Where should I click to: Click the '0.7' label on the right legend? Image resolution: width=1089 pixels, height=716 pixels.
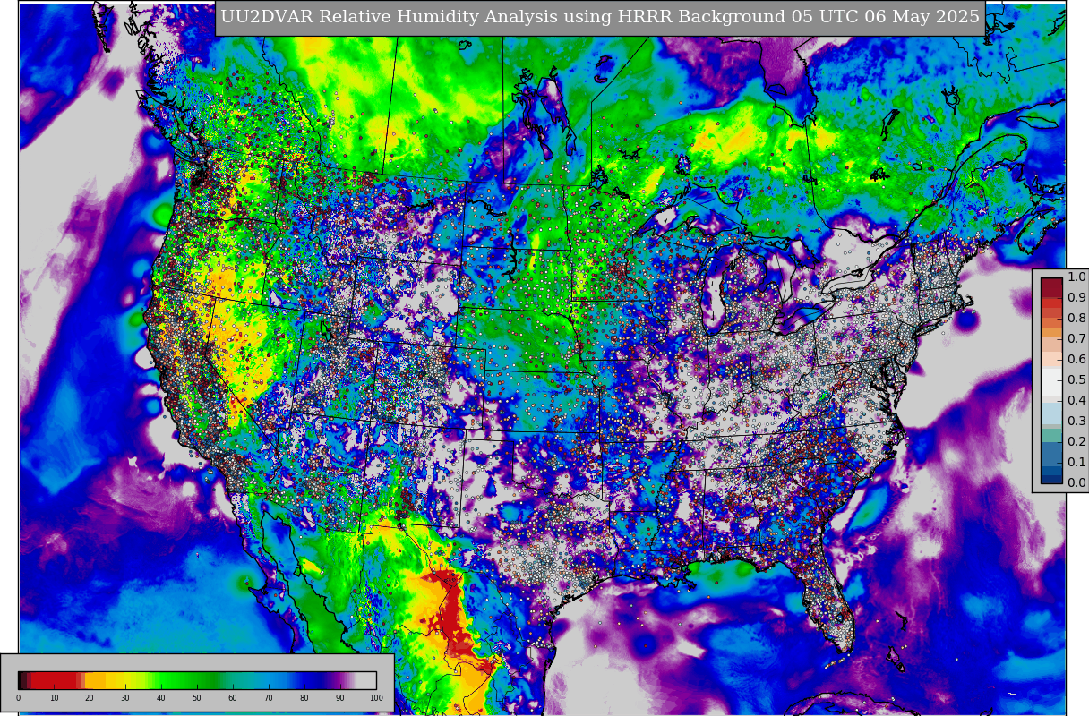[x=1076, y=339]
